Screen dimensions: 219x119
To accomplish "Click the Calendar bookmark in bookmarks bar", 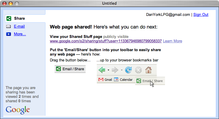I will 123,80.
